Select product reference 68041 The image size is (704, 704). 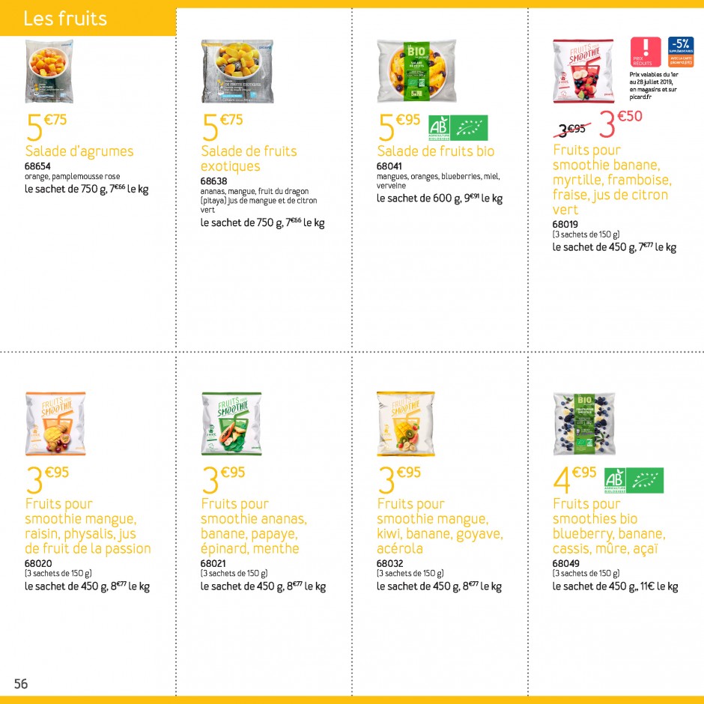pos(389,166)
